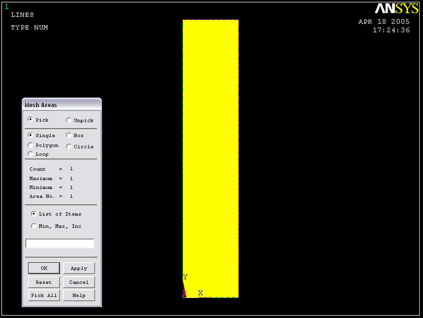The height and width of the screenshot is (318, 423).
Task: Cancel the Mesh Areas dialog
Action: [79, 282]
